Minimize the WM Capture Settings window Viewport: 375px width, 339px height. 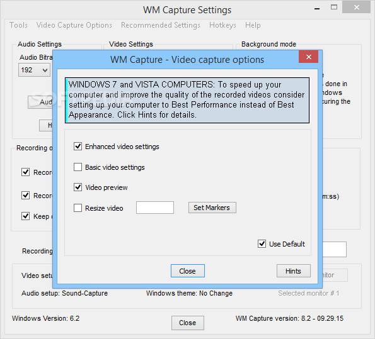317,9
